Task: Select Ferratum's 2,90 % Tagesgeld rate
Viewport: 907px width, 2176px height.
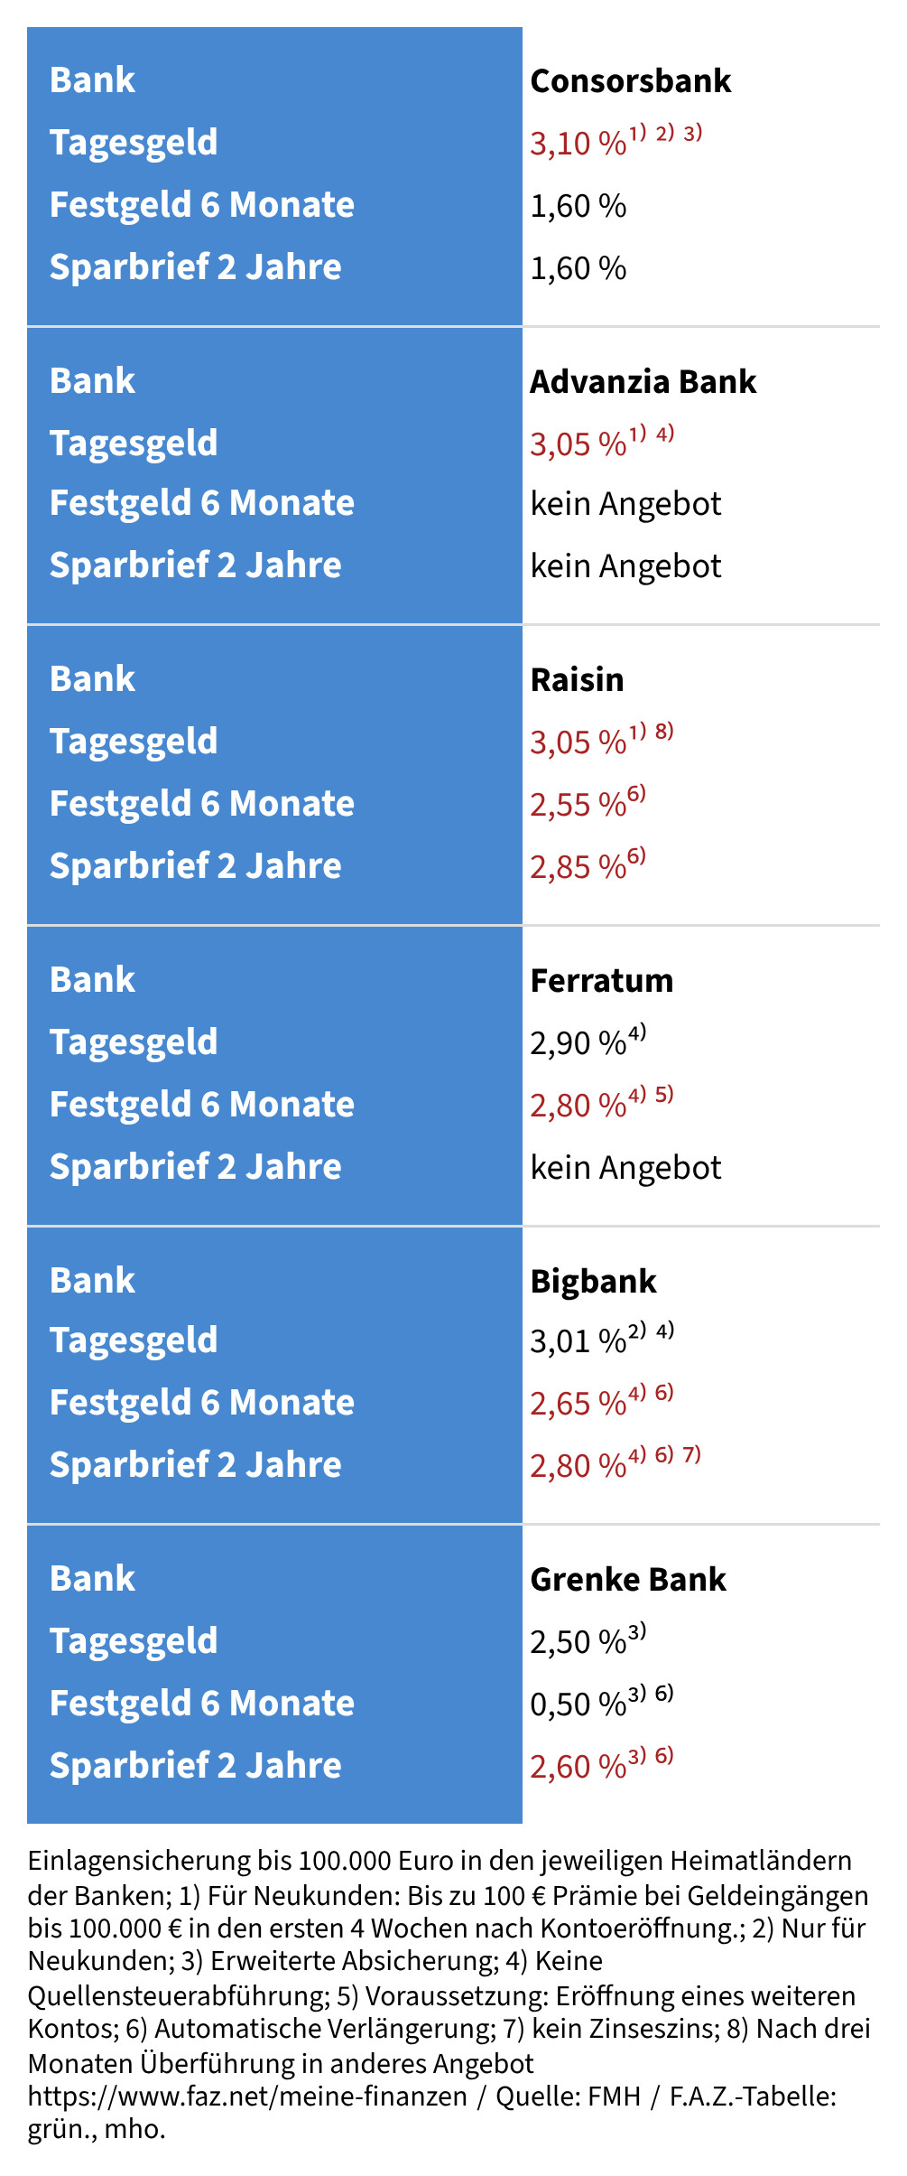Action: pos(578,1043)
